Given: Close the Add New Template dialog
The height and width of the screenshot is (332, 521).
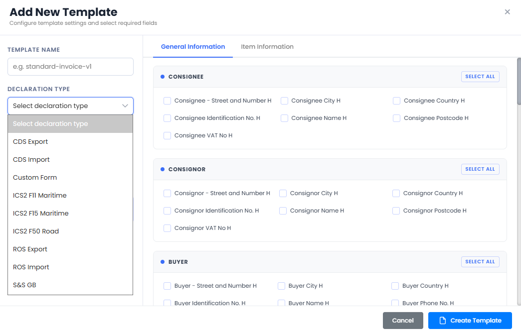Looking at the screenshot, I should point(507,12).
